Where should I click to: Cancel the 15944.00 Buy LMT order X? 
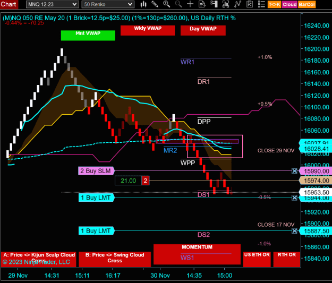click(294, 198)
